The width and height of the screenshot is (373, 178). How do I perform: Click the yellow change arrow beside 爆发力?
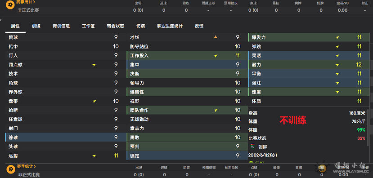tap(337, 38)
